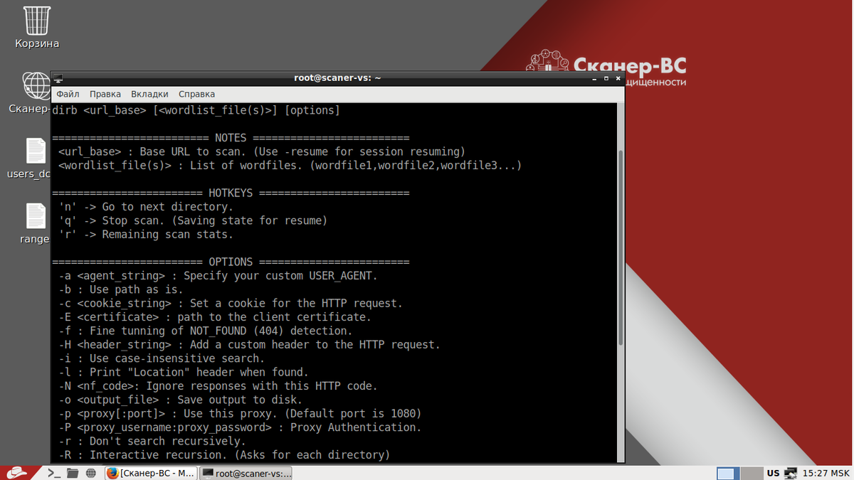Click the terminal window menu icon in title bar

coord(58,78)
